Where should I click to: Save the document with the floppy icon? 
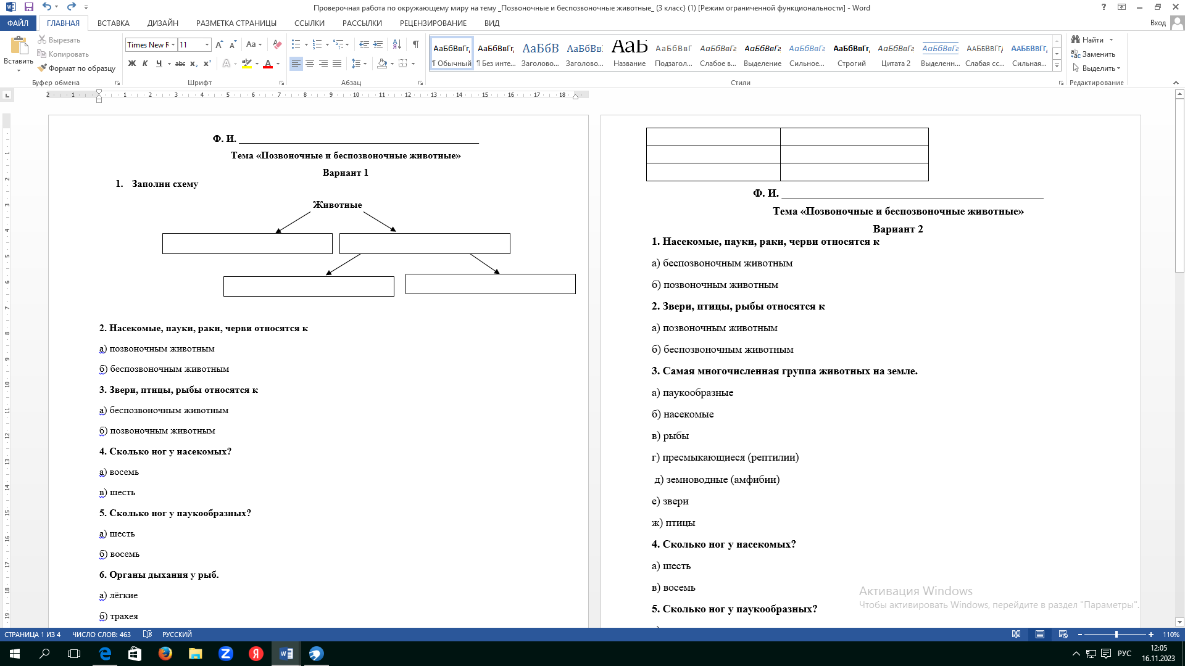pos(29,7)
